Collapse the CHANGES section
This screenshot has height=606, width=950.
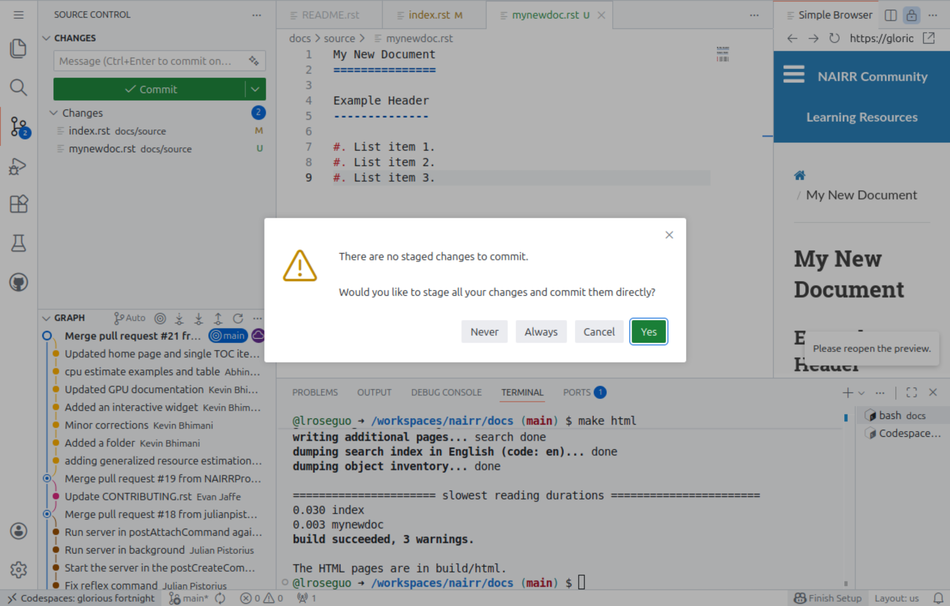(46, 38)
